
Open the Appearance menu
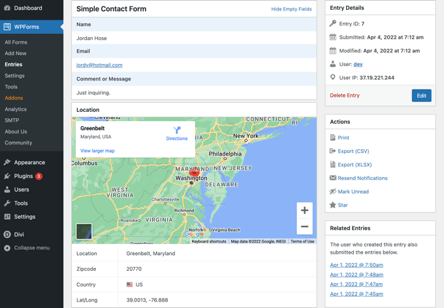point(29,162)
